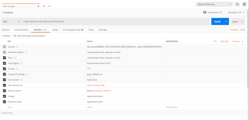Uncheck the Cookie header checkbox
249x120 pixels.
[4, 47]
